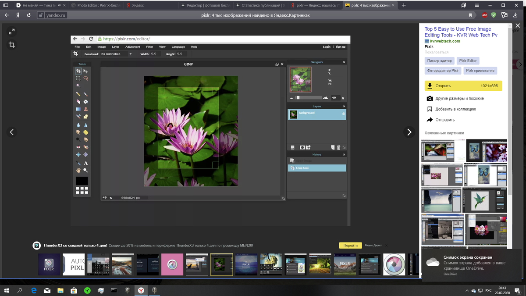The image size is (526, 296).
Task: Open the ThunderX3 discount ad headline
Action: click(x=75, y=246)
